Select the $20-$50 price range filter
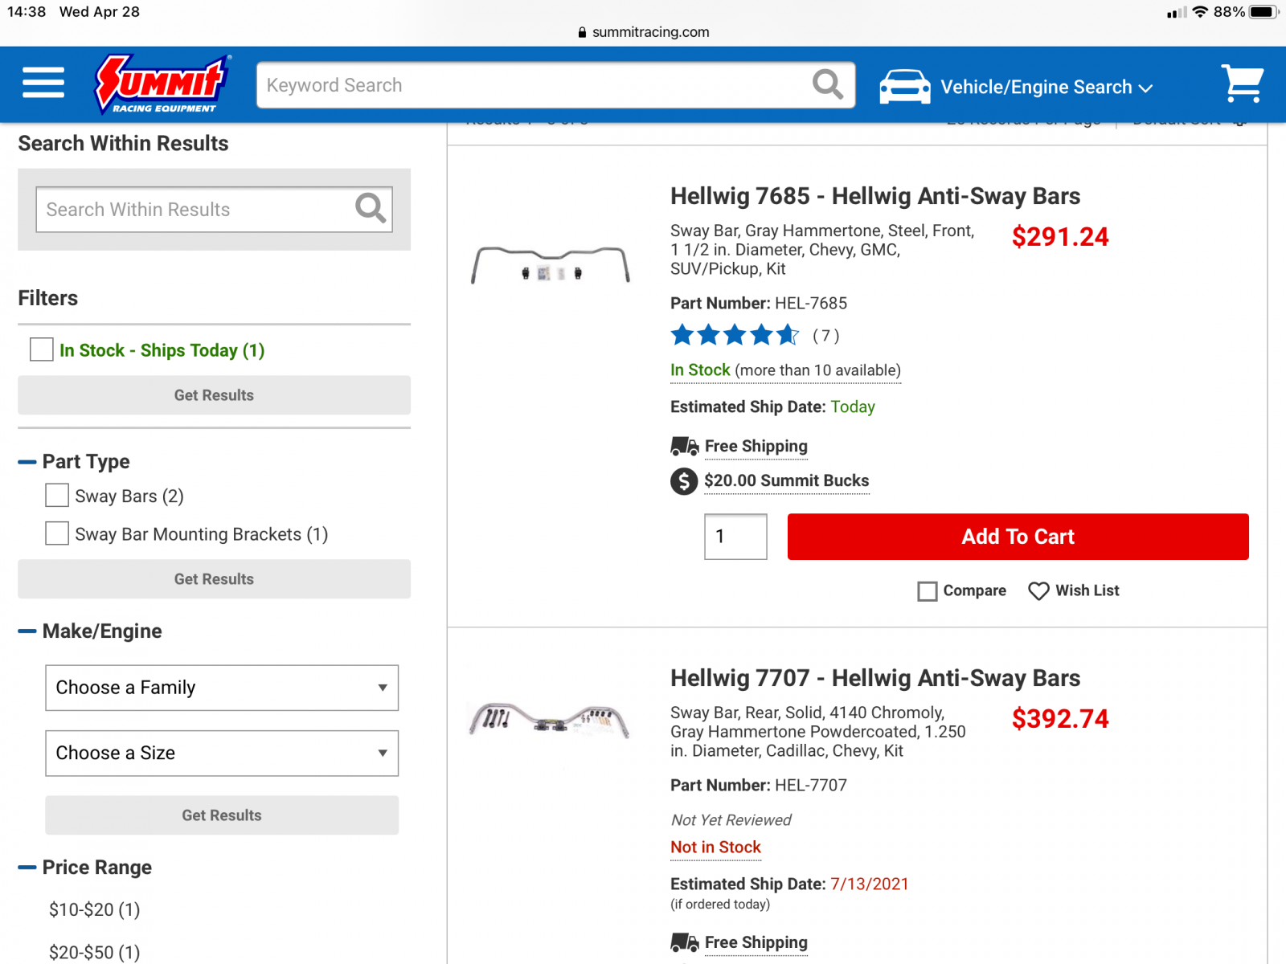This screenshot has height=964, width=1286. click(x=94, y=952)
